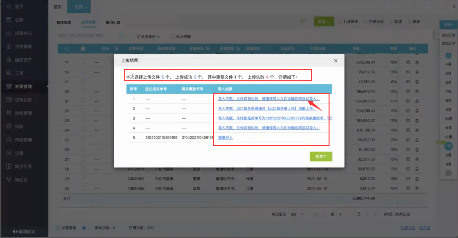This screenshot has height=238, width=458.
Task: Delete the invoice in row 17
Action: coord(417,62)
